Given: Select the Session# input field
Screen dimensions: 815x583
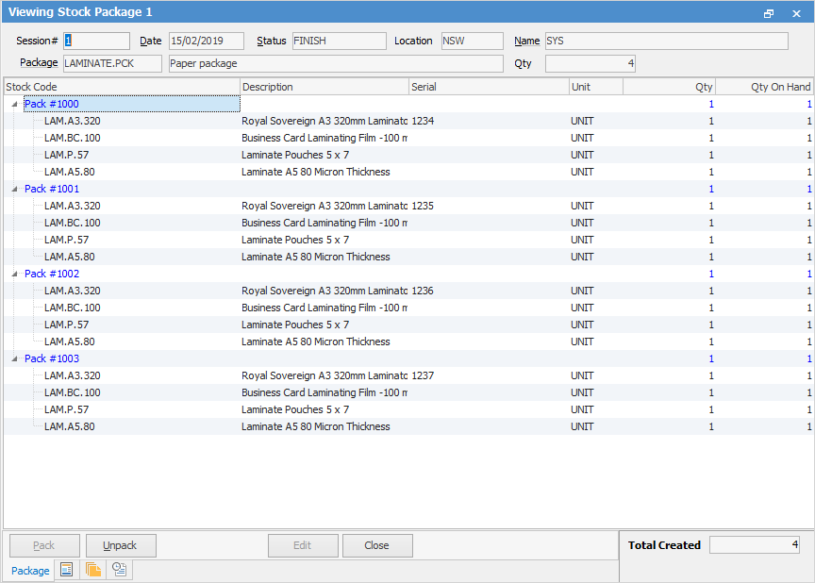Looking at the screenshot, I should pyautogui.click(x=96, y=42).
